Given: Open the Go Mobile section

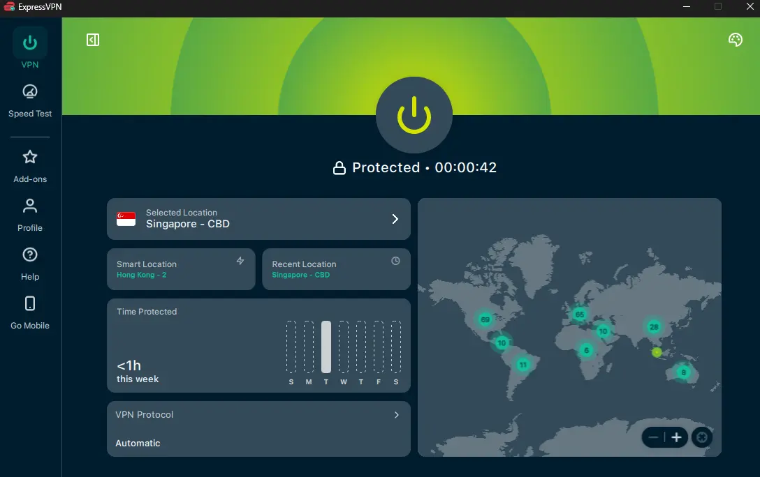Looking at the screenshot, I should 30,313.
